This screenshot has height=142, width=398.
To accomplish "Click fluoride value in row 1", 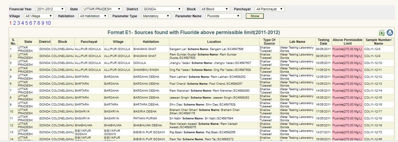I will point(348,49).
